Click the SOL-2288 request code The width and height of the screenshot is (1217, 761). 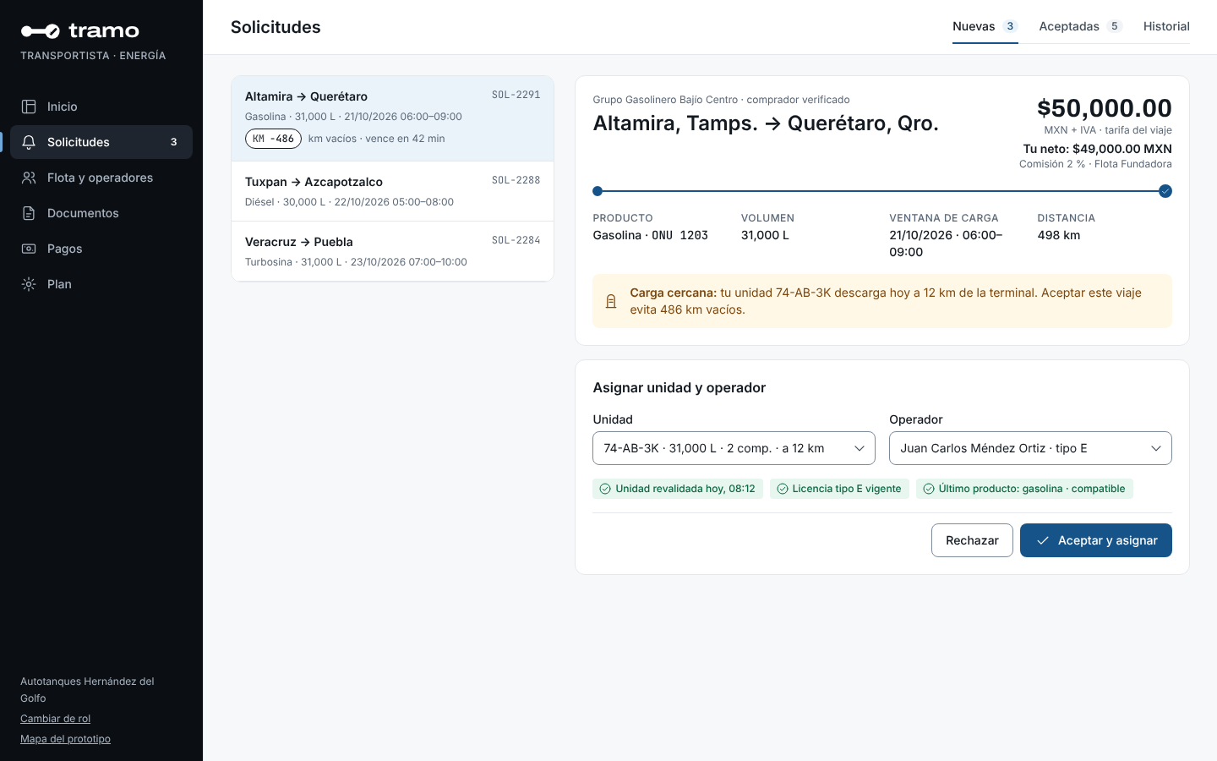pos(516,180)
